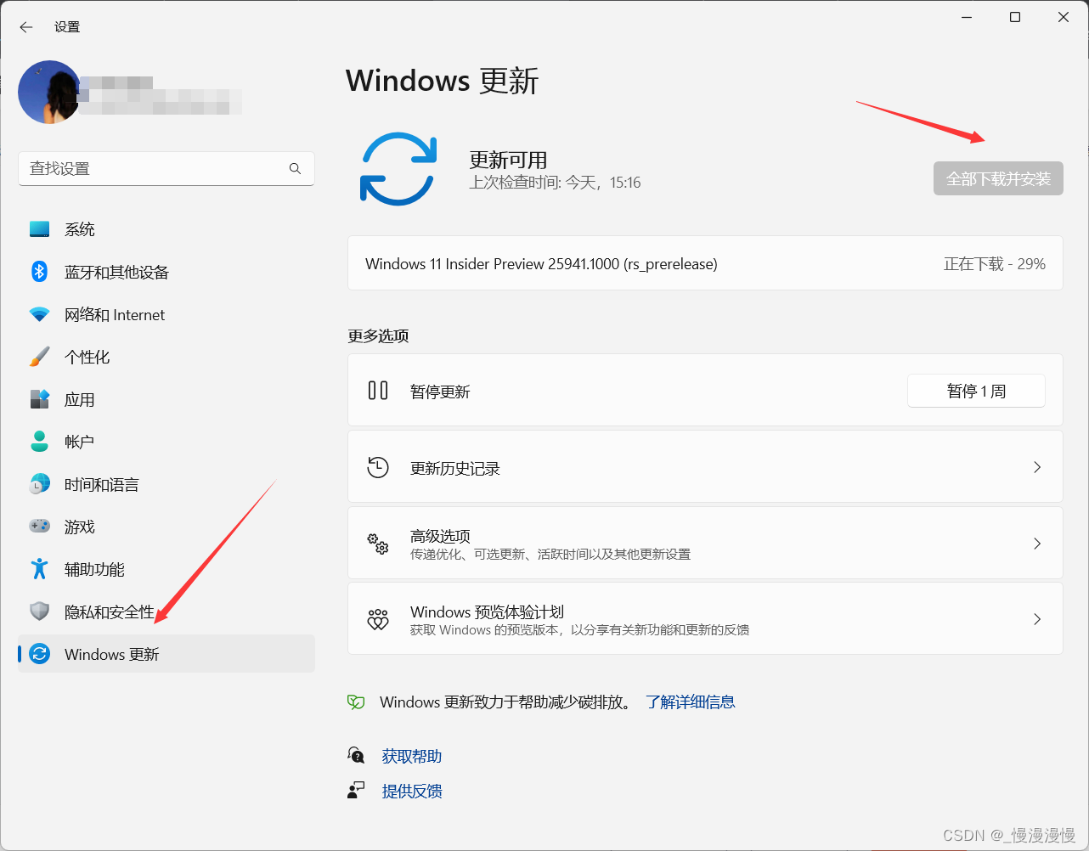Screen dimensions: 1089x851
Task: Select 个性化 in the sidebar
Action: tap(166, 357)
